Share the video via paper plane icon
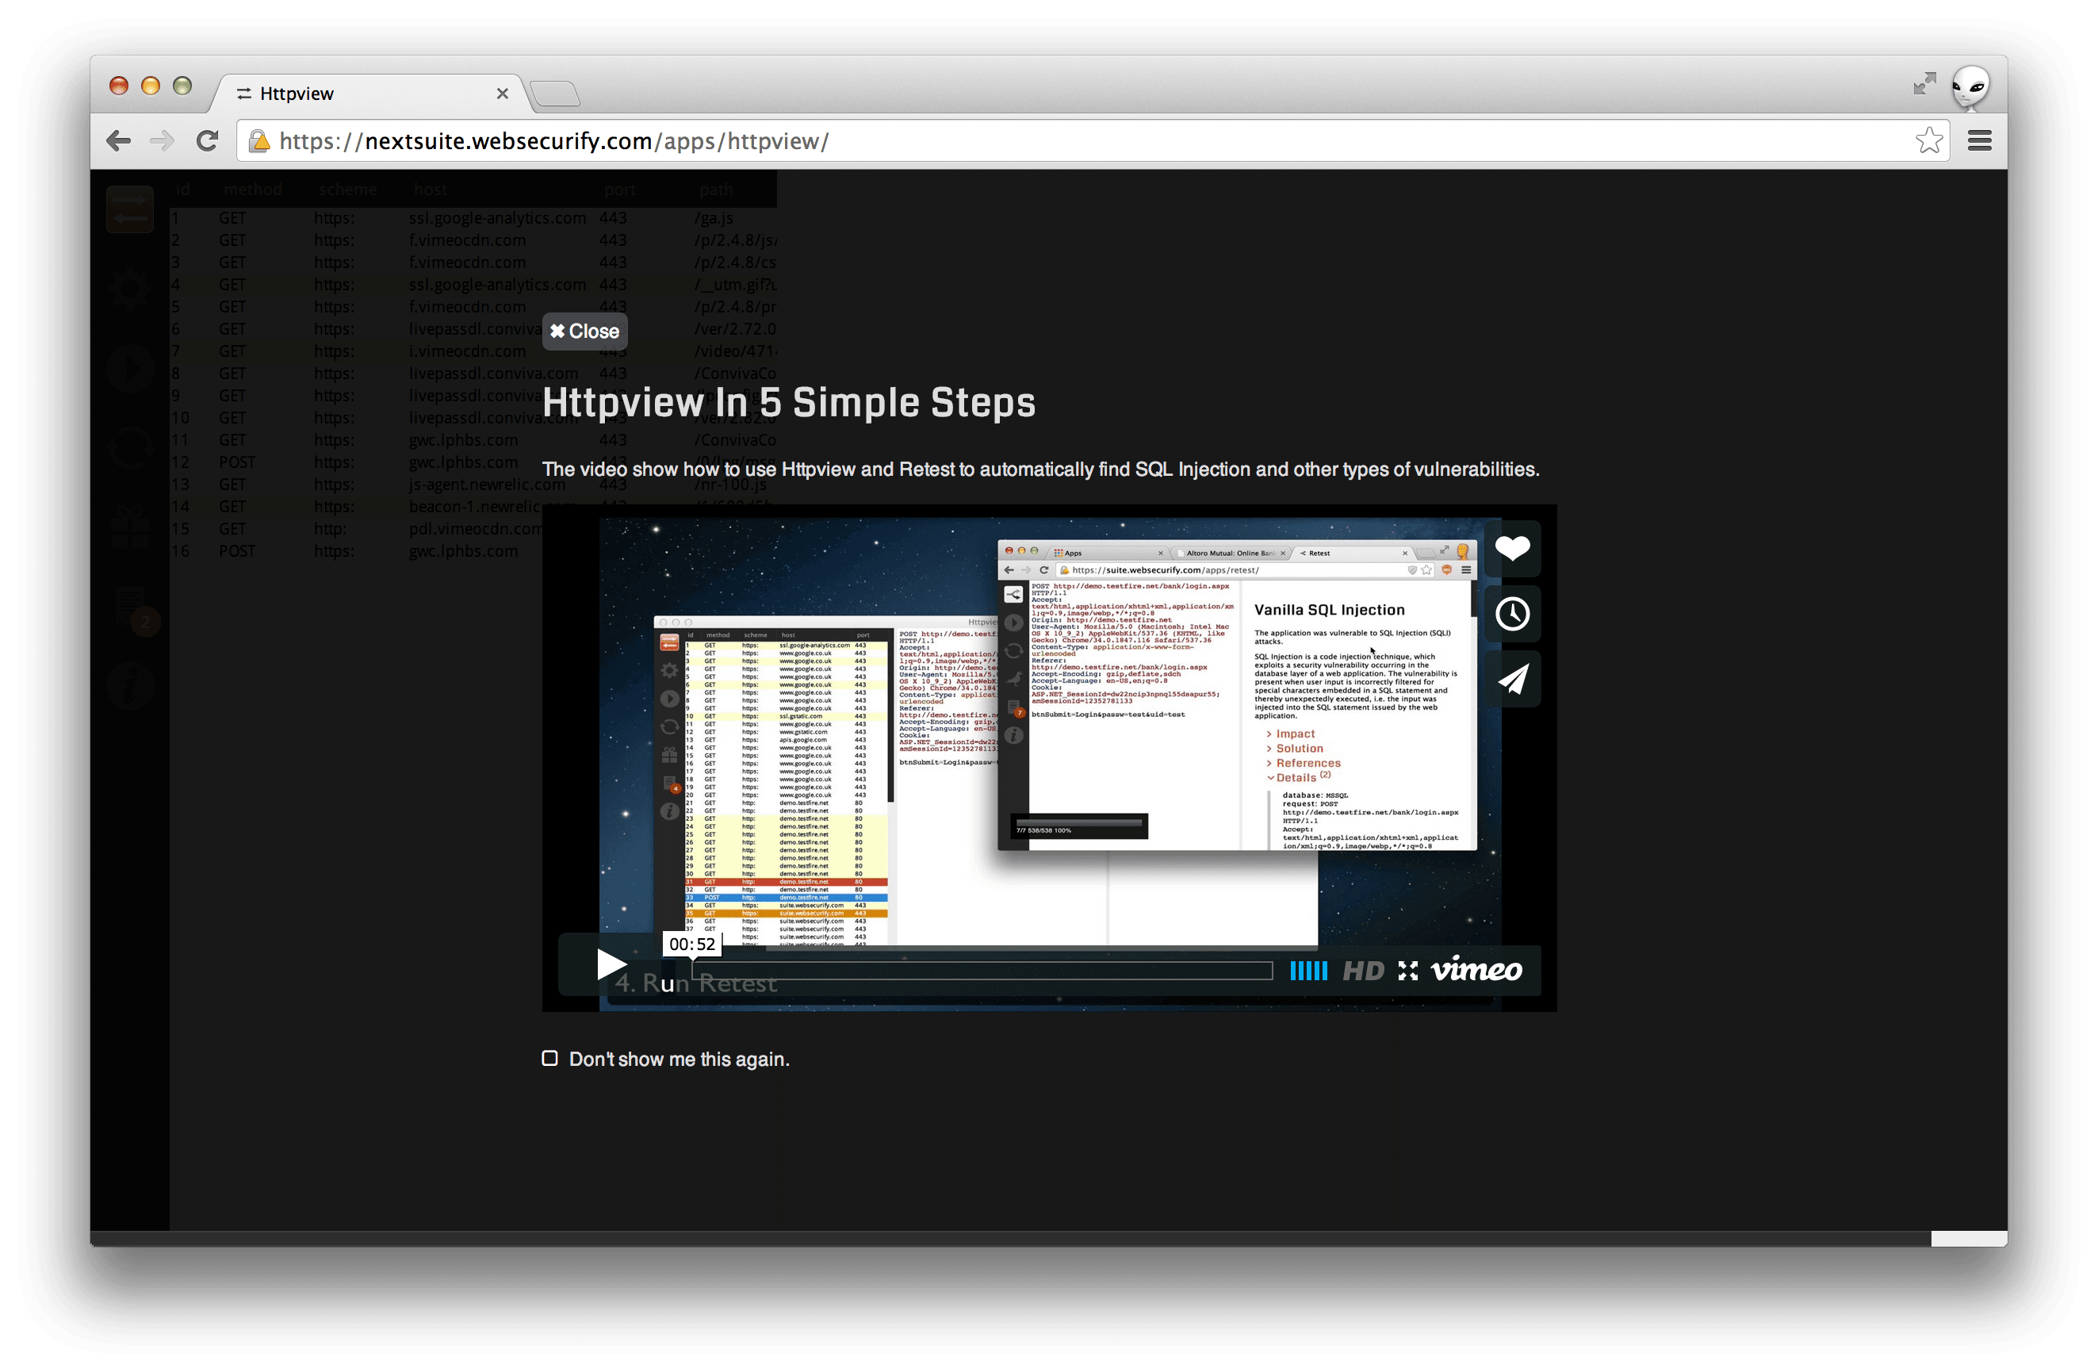 (1513, 679)
